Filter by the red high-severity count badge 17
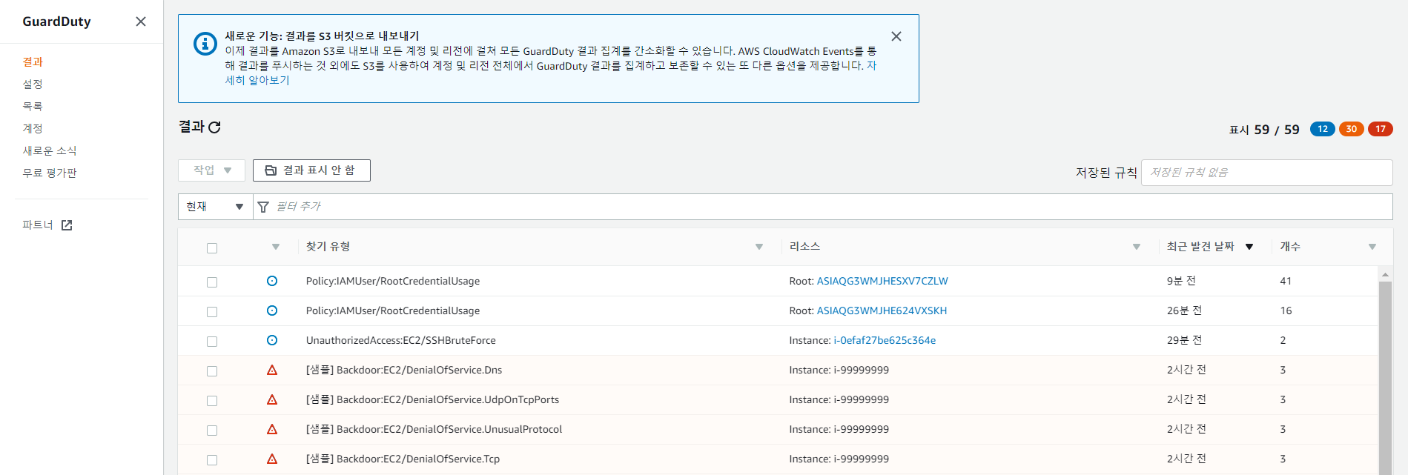The width and height of the screenshot is (1408, 475). tap(1380, 129)
